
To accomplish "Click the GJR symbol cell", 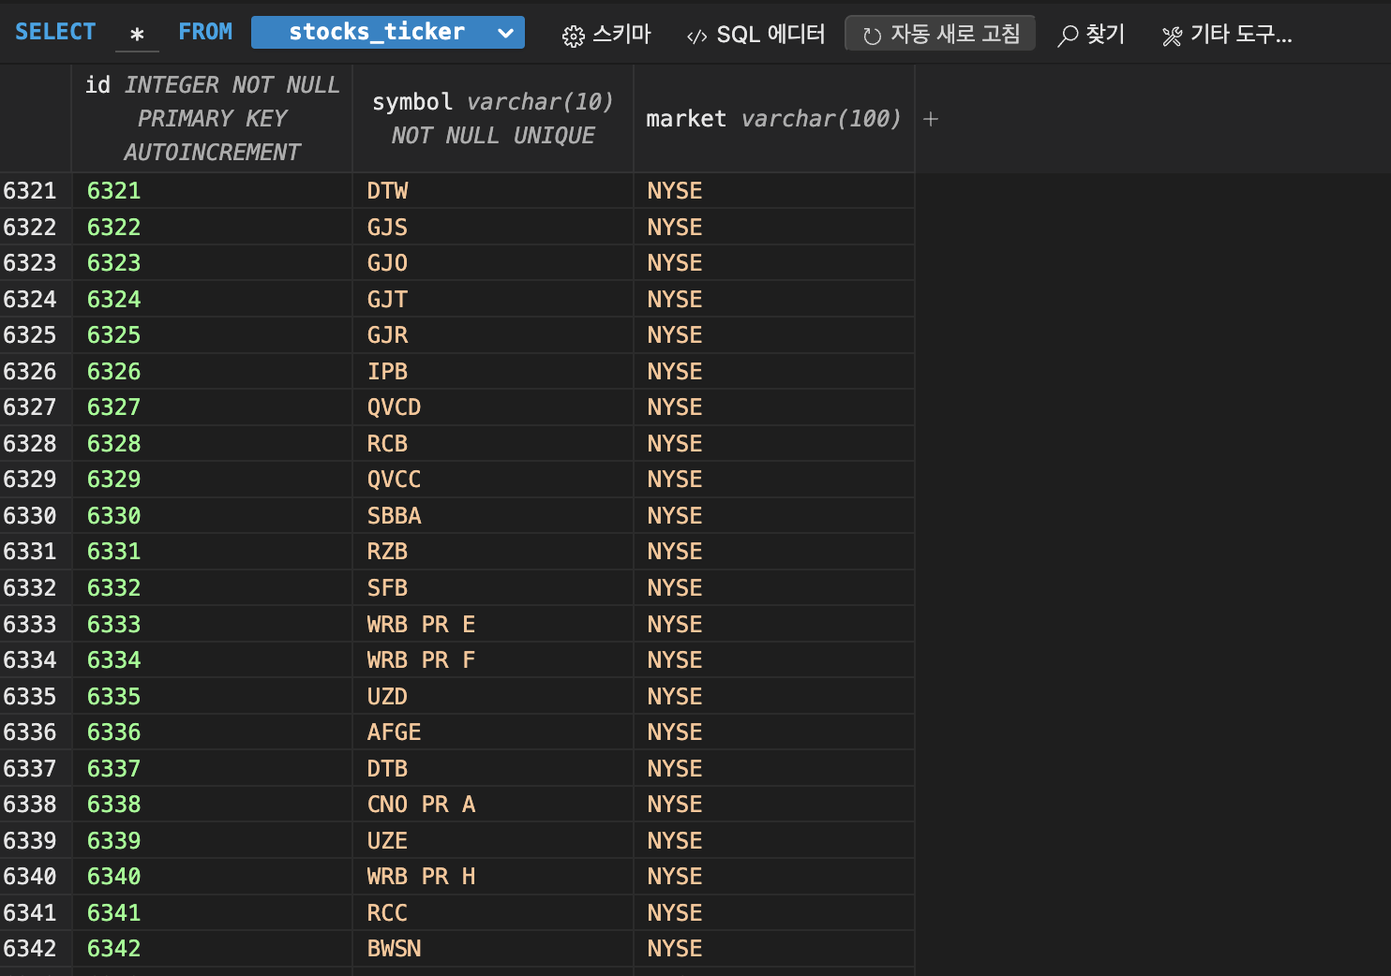I will pos(493,335).
